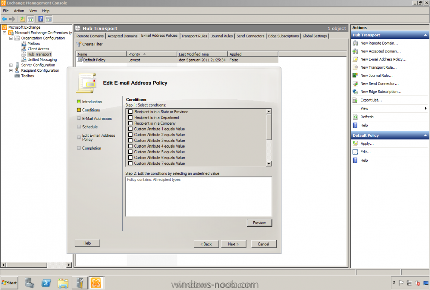Viewport: 430px width, 290px height.
Task: Expand the Recipient Configuration node
Action: [x=11, y=71]
